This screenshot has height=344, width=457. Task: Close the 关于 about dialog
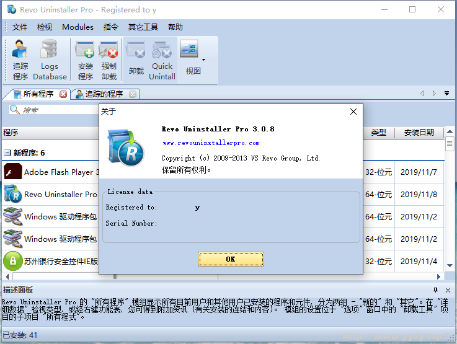coord(353,112)
